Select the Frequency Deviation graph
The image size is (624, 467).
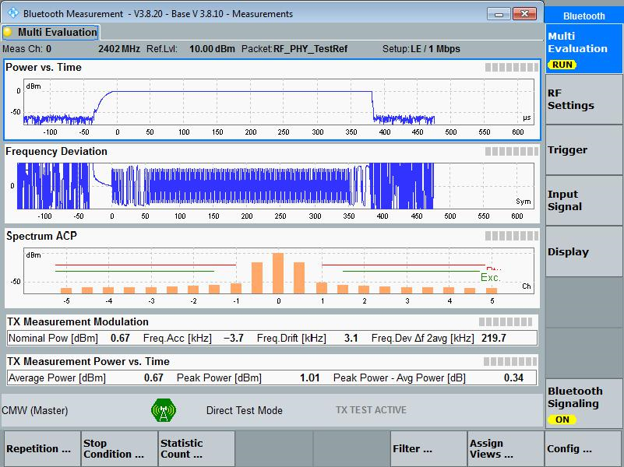coord(272,183)
